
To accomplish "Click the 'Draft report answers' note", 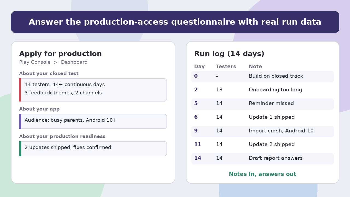I will coord(276,158).
